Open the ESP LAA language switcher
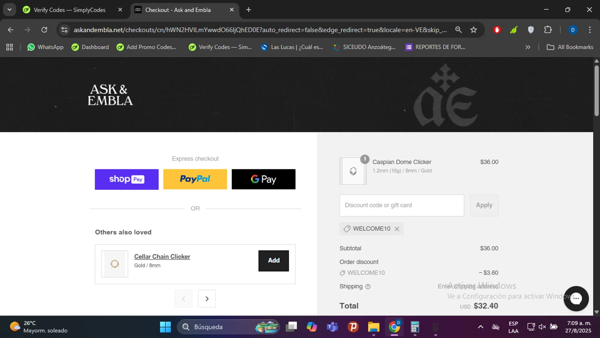The image size is (600, 338). pos(513,327)
